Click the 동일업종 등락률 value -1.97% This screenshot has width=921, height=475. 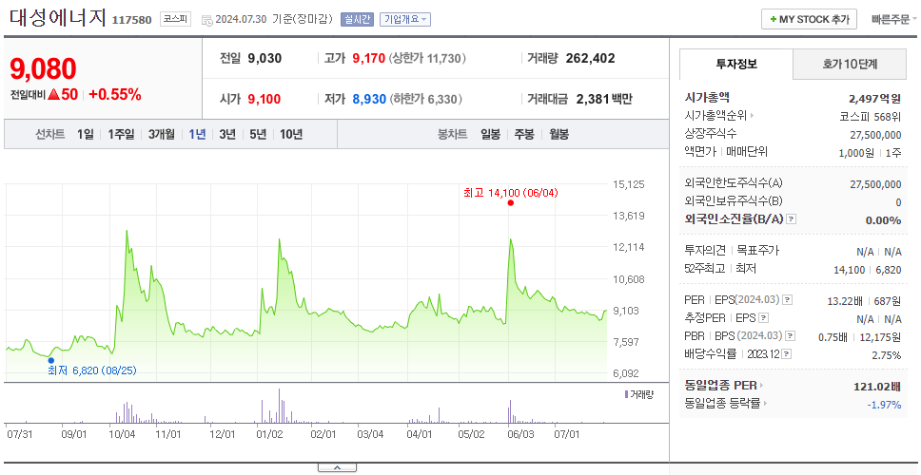click(x=884, y=404)
